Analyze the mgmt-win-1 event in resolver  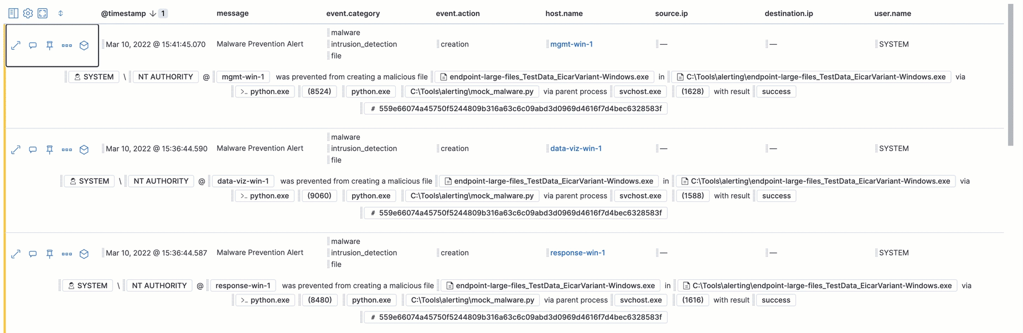tap(84, 45)
